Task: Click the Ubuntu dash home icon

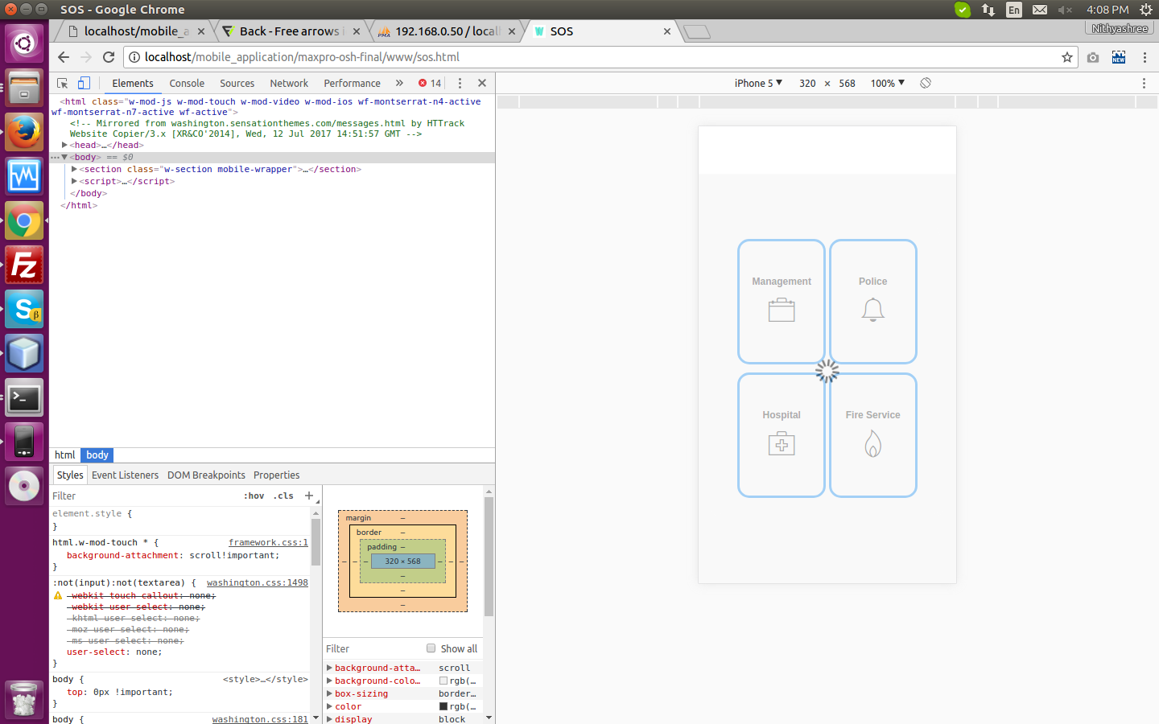Action: point(24,43)
